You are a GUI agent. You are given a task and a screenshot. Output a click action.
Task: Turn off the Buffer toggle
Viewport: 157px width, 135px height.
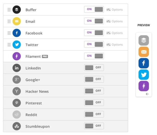click(94, 9)
